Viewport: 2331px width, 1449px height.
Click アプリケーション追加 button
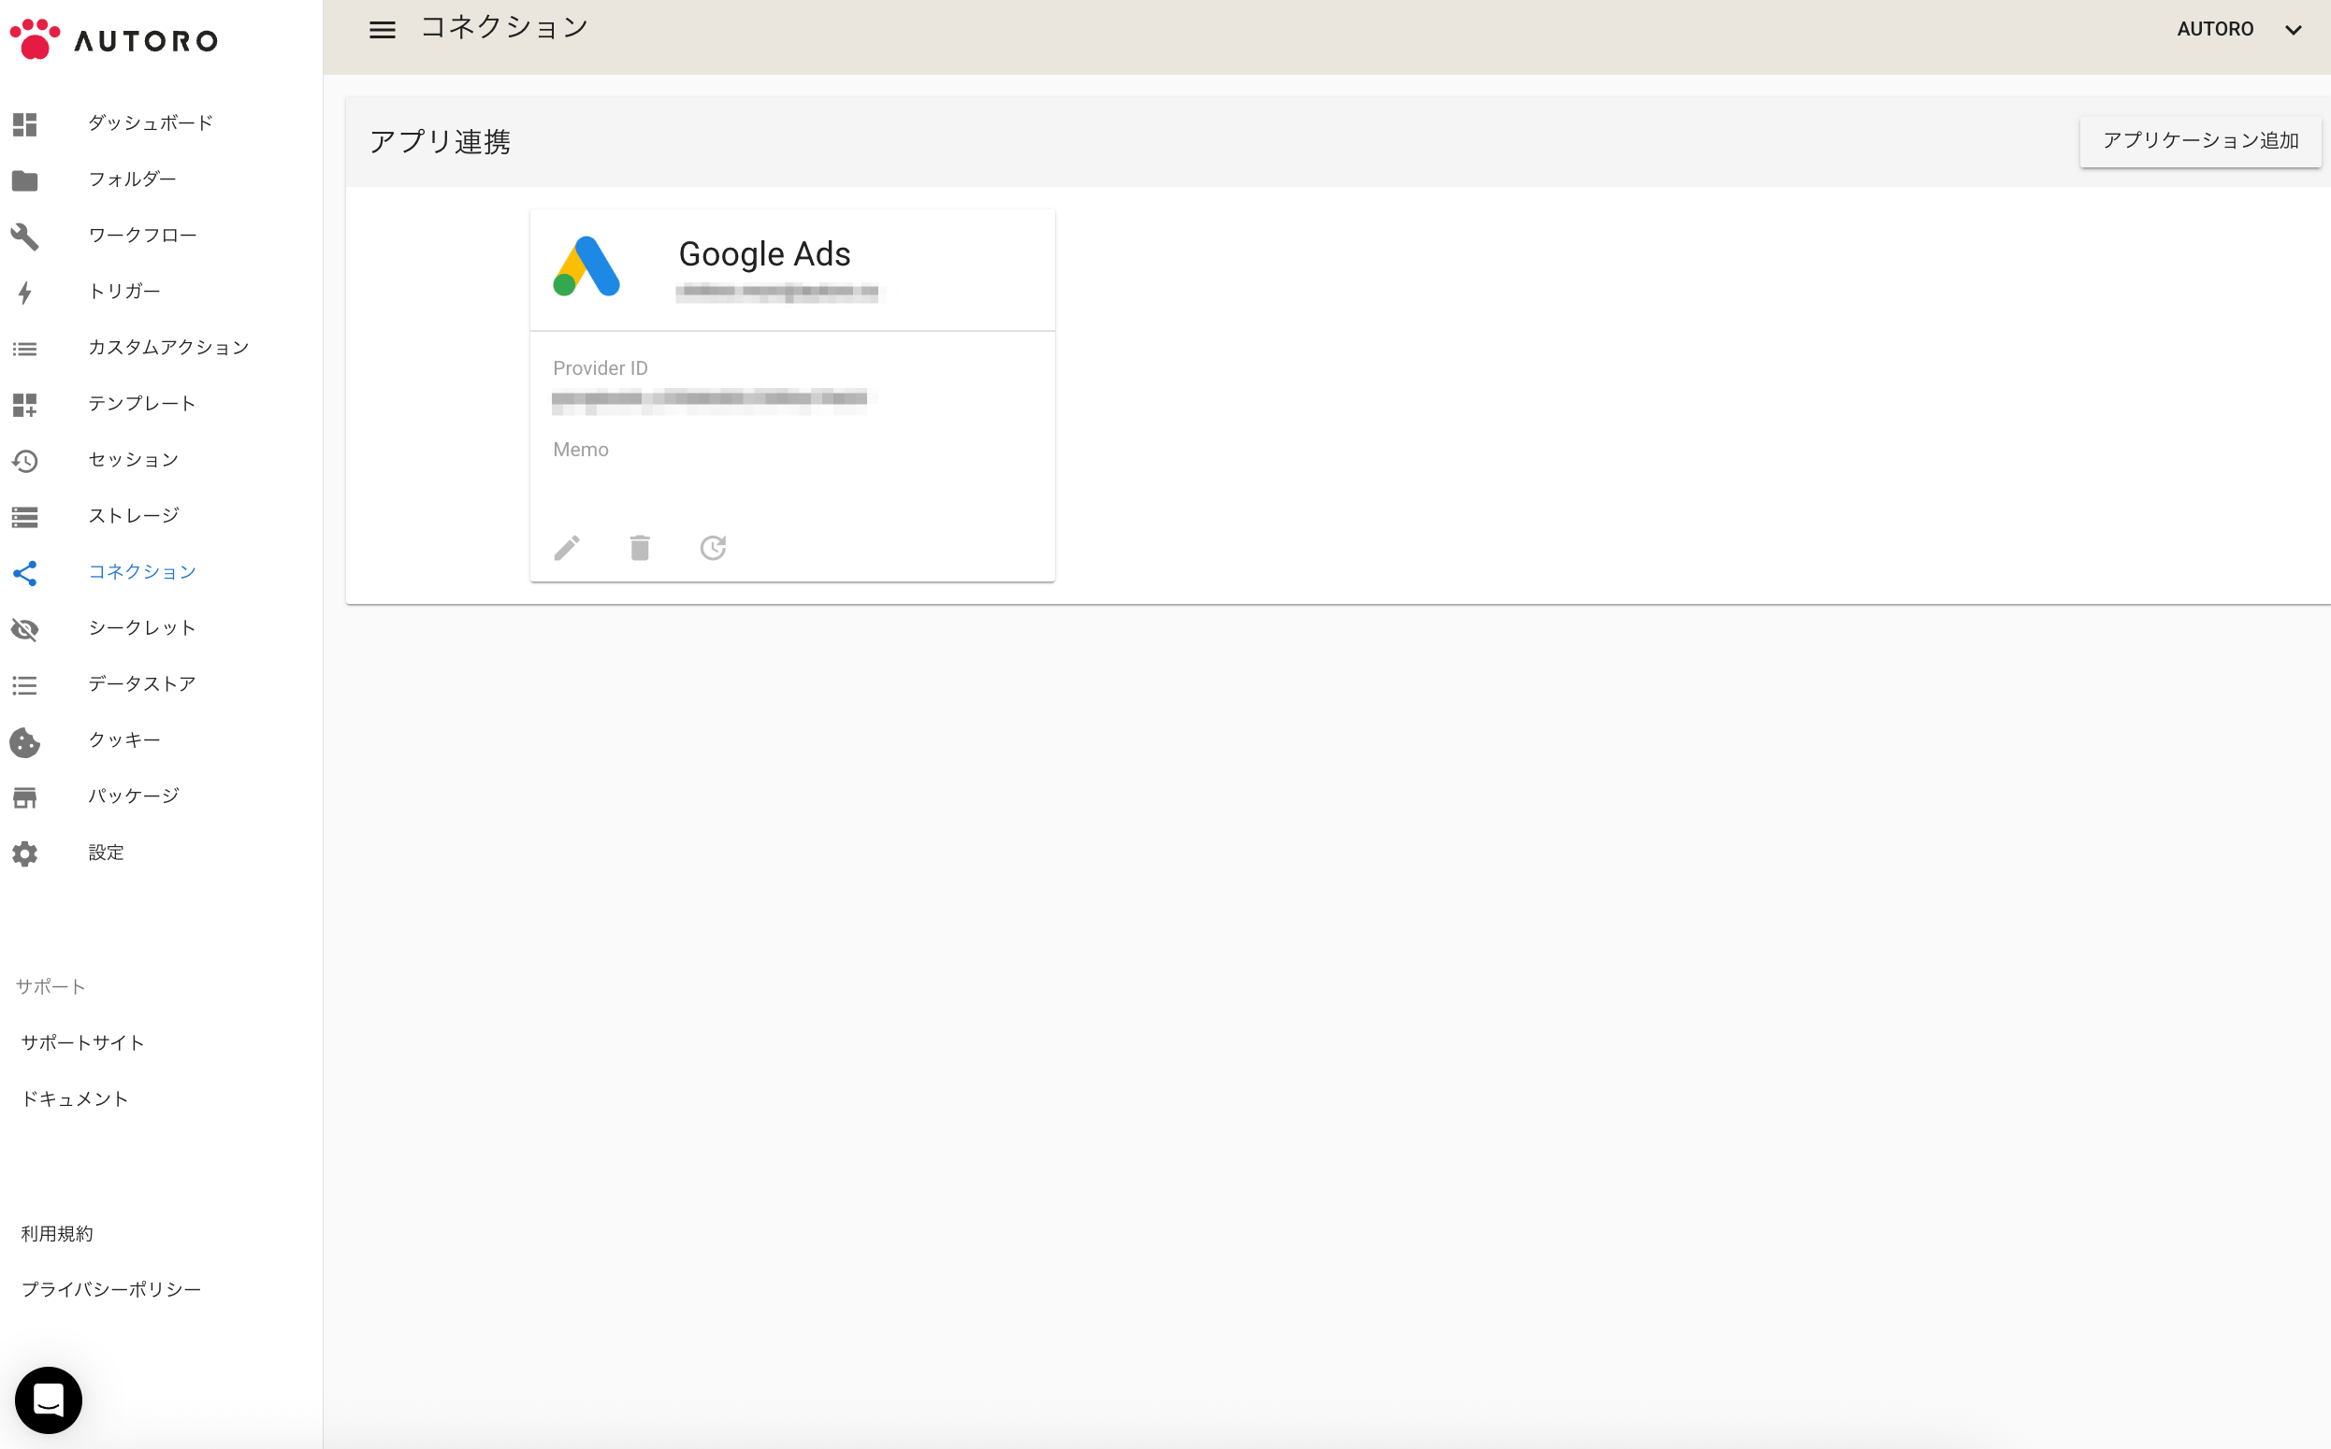coord(2201,141)
